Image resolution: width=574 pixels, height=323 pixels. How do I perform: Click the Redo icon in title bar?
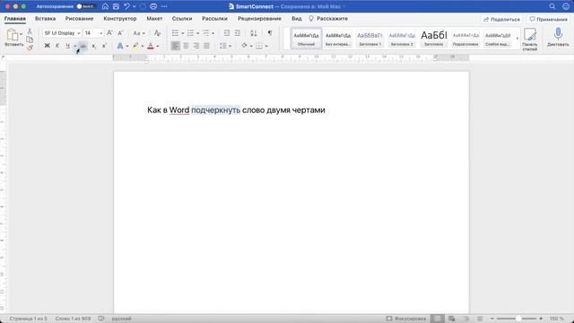pos(143,6)
